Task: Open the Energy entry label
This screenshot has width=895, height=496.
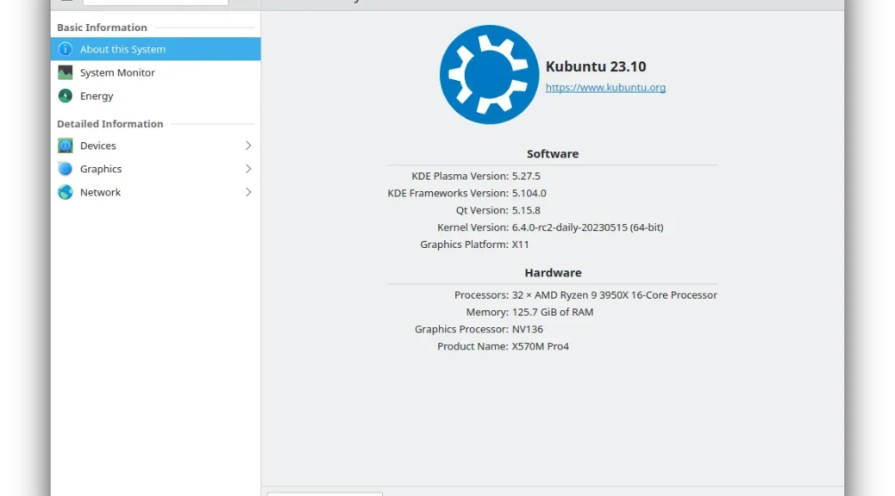Action: click(97, 96)
